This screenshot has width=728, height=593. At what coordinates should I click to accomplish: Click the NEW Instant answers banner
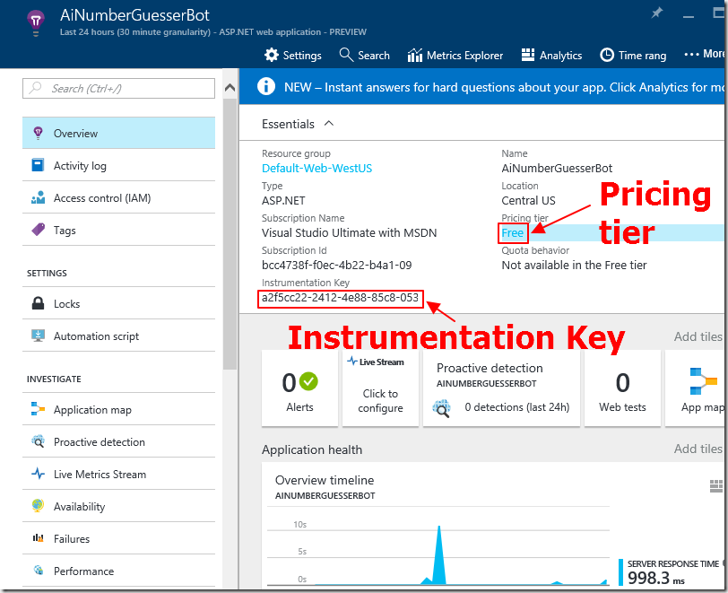pyautogui.click(x=481, y=86)
